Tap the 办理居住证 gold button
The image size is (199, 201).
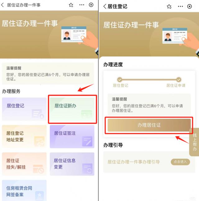click(x=149, y=125)
